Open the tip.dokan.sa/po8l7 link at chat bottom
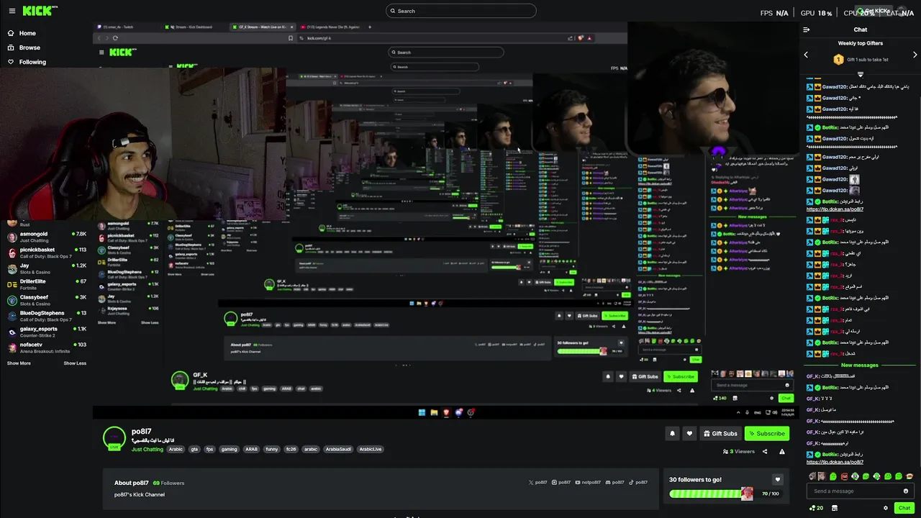 [x=835, y=462]
